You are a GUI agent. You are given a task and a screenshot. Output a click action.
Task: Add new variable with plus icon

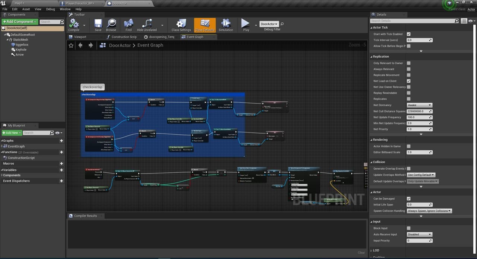[x=61, y=170]
